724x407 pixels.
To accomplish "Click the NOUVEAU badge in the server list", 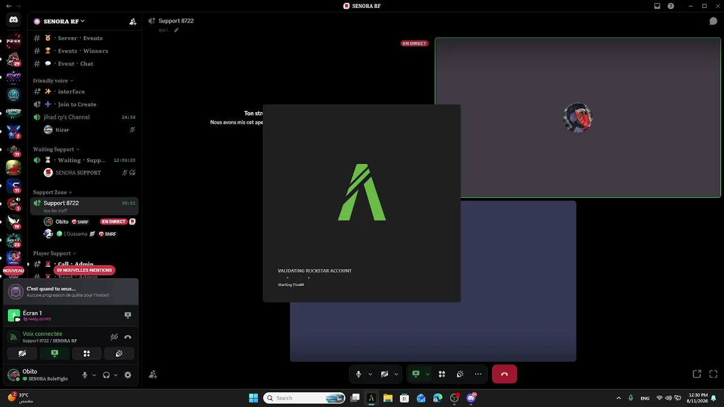I will pyautogui.click(x=14, y=271).
